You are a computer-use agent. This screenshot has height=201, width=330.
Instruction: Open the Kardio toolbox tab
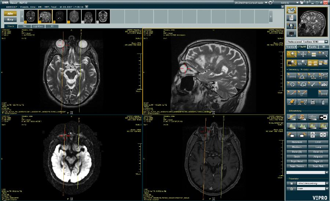313,47
